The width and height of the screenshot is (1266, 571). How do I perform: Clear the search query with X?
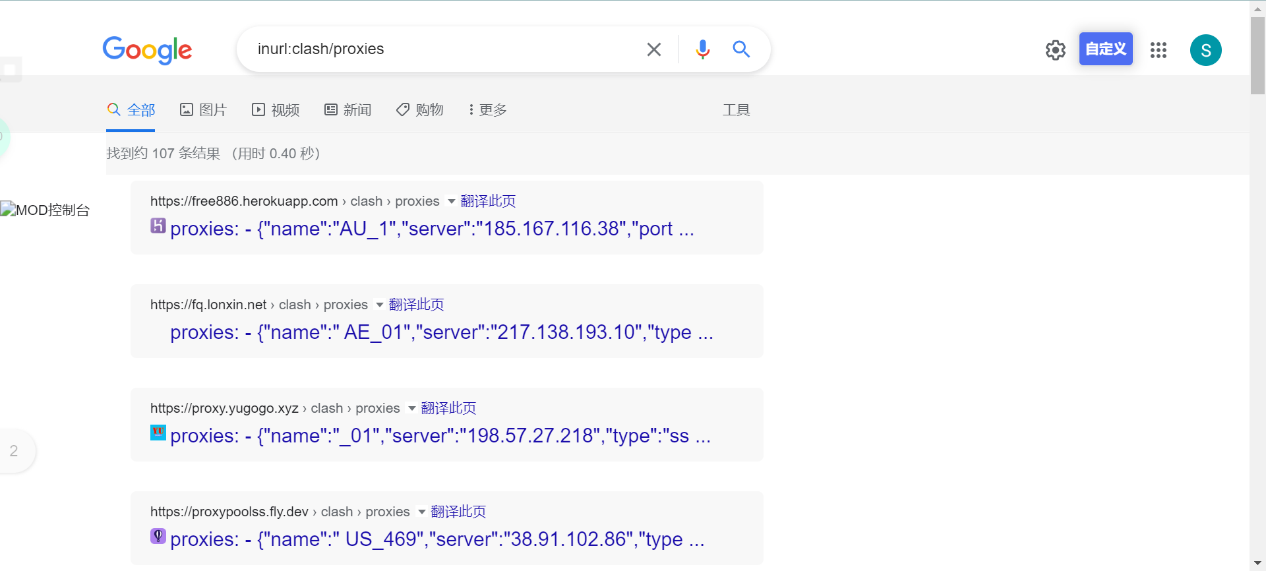click(x=654, y=49)
